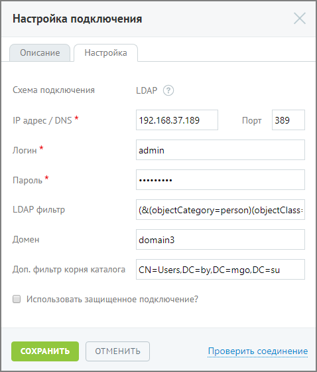Viewport: 317px width, 372px height.
Task: Click the Логин label
Action: pos(25,150)
